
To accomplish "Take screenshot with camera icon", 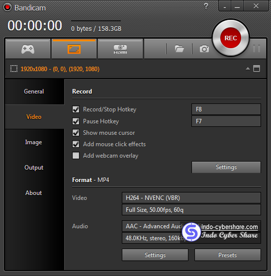I will tap(204, 49).
